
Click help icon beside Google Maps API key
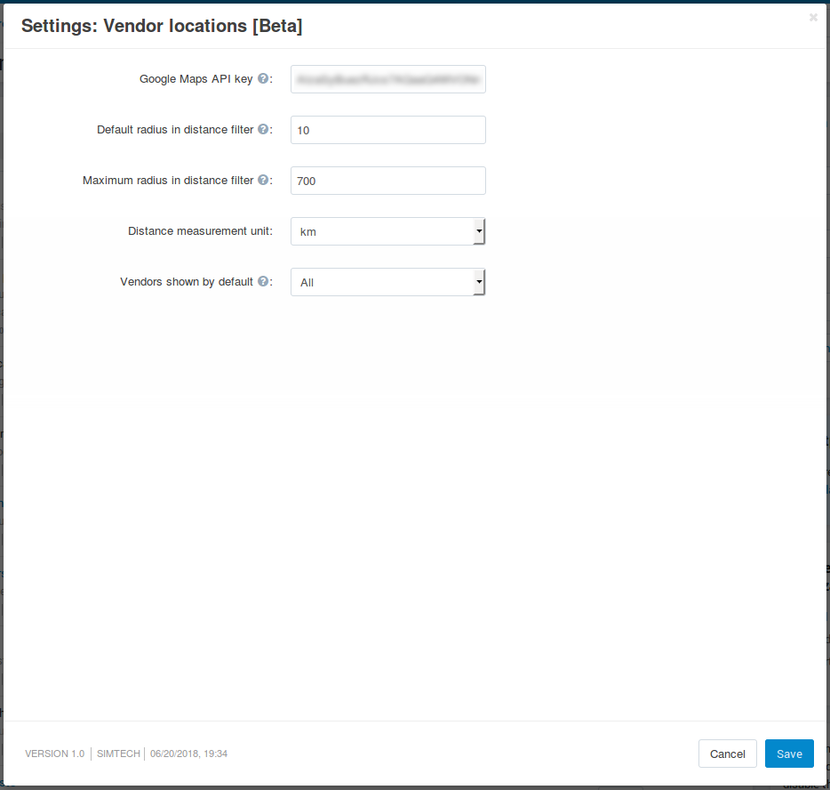(262, 78)
